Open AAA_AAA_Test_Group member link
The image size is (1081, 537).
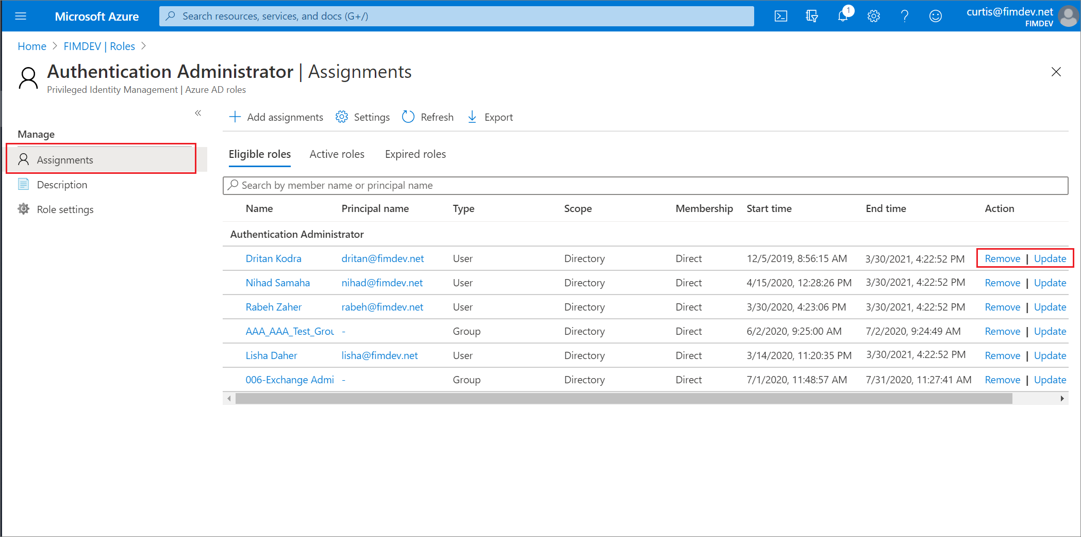pos(290,331)
